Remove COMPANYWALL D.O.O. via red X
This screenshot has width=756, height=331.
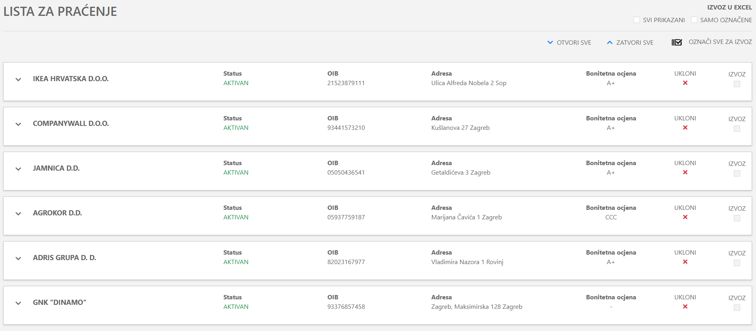pos(685,127)
